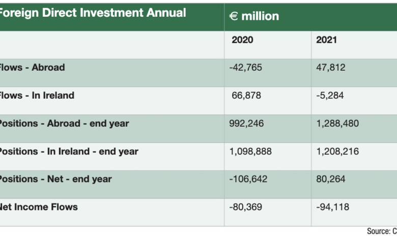Select the 1,288,480 value cell
Image resolution: width=397 pixels, height=239 pixels.
tap(337, 123)
